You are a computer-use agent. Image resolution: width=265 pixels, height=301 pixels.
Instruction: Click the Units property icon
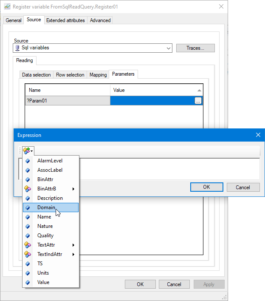pos(28,273)
